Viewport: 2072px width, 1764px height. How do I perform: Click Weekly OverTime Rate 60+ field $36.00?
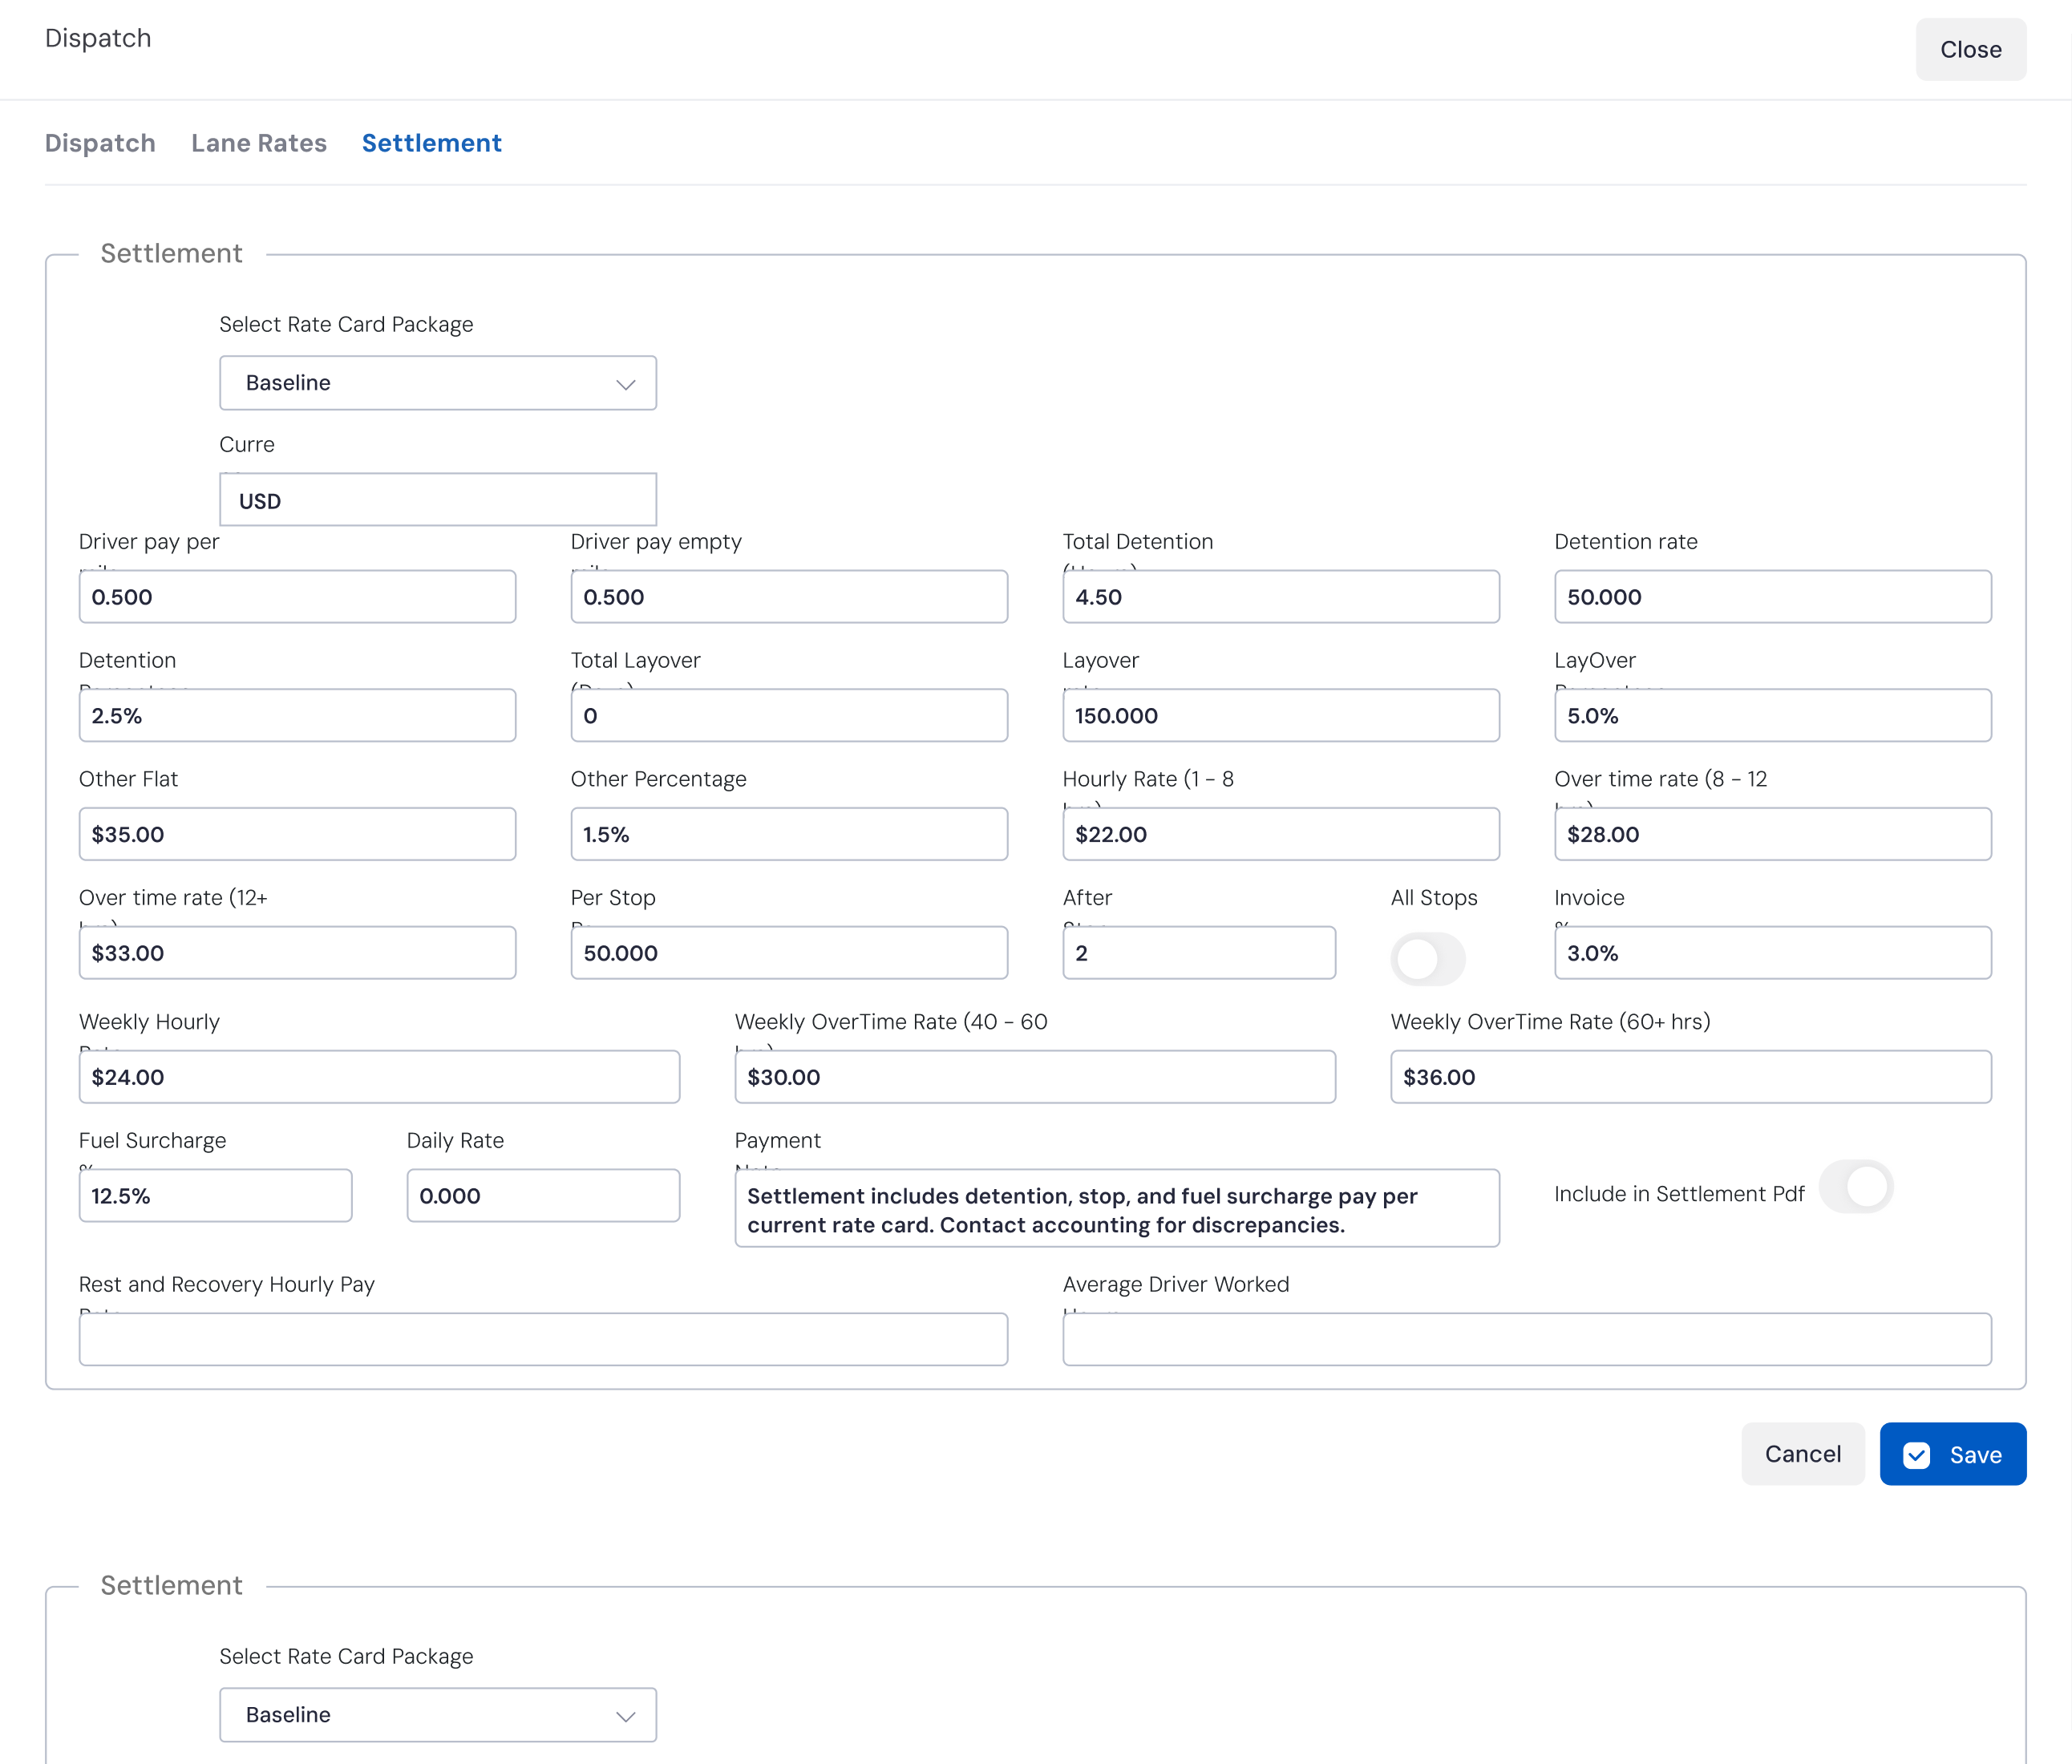pos(1690,1077)
